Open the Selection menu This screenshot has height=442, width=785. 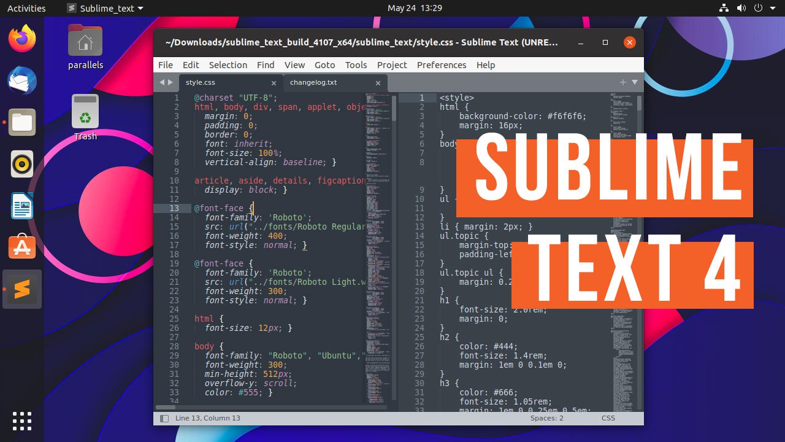pos(228,64)
